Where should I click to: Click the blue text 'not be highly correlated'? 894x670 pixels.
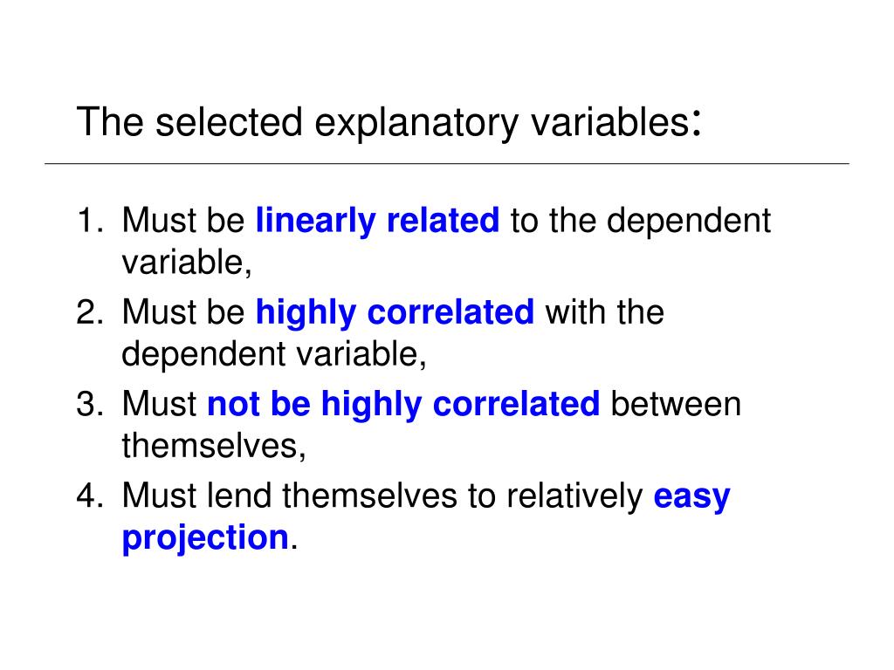coord(403,405)
